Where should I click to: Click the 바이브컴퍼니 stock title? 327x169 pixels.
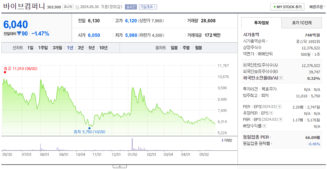pyautogui.click(x=24, y=6)
